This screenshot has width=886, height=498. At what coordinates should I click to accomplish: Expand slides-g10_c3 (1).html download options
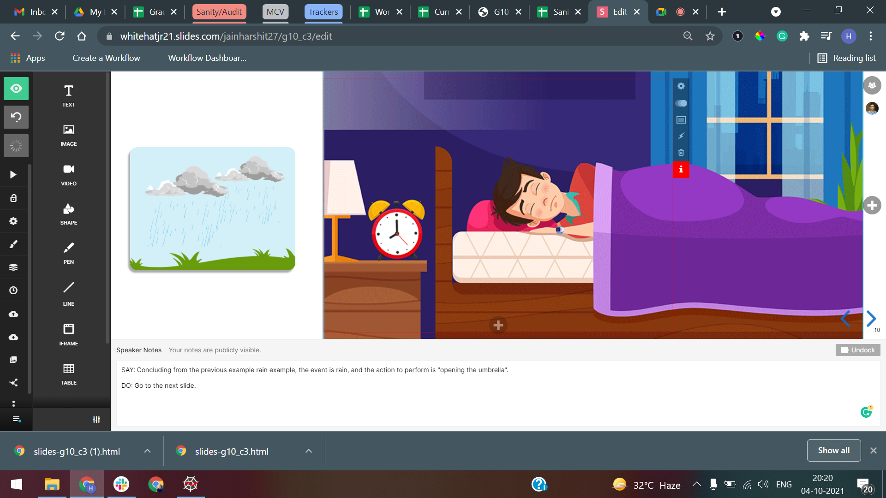point(147,451)
